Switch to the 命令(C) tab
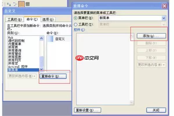This screenshot has width=174, height=116. coord(32,19)
